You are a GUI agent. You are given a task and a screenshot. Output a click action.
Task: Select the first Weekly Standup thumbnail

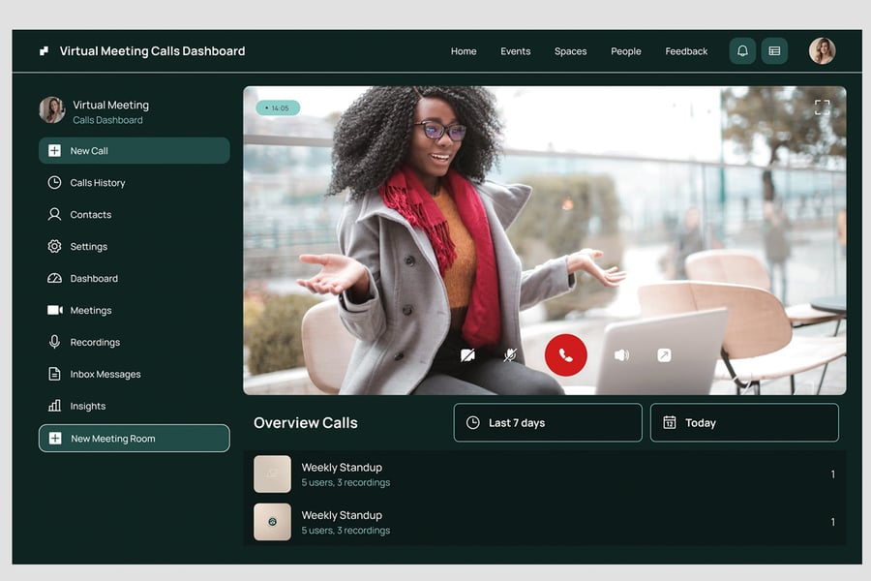272,474
